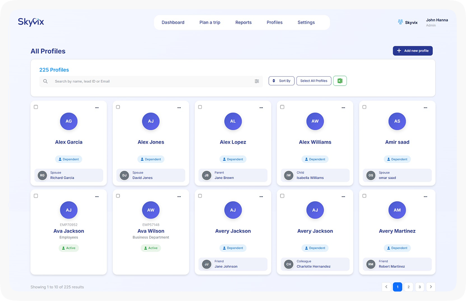Click Richard Garcia's RG spouse avatar
The height and width of the screenshot is (301, 466).
tap(42, 175)
